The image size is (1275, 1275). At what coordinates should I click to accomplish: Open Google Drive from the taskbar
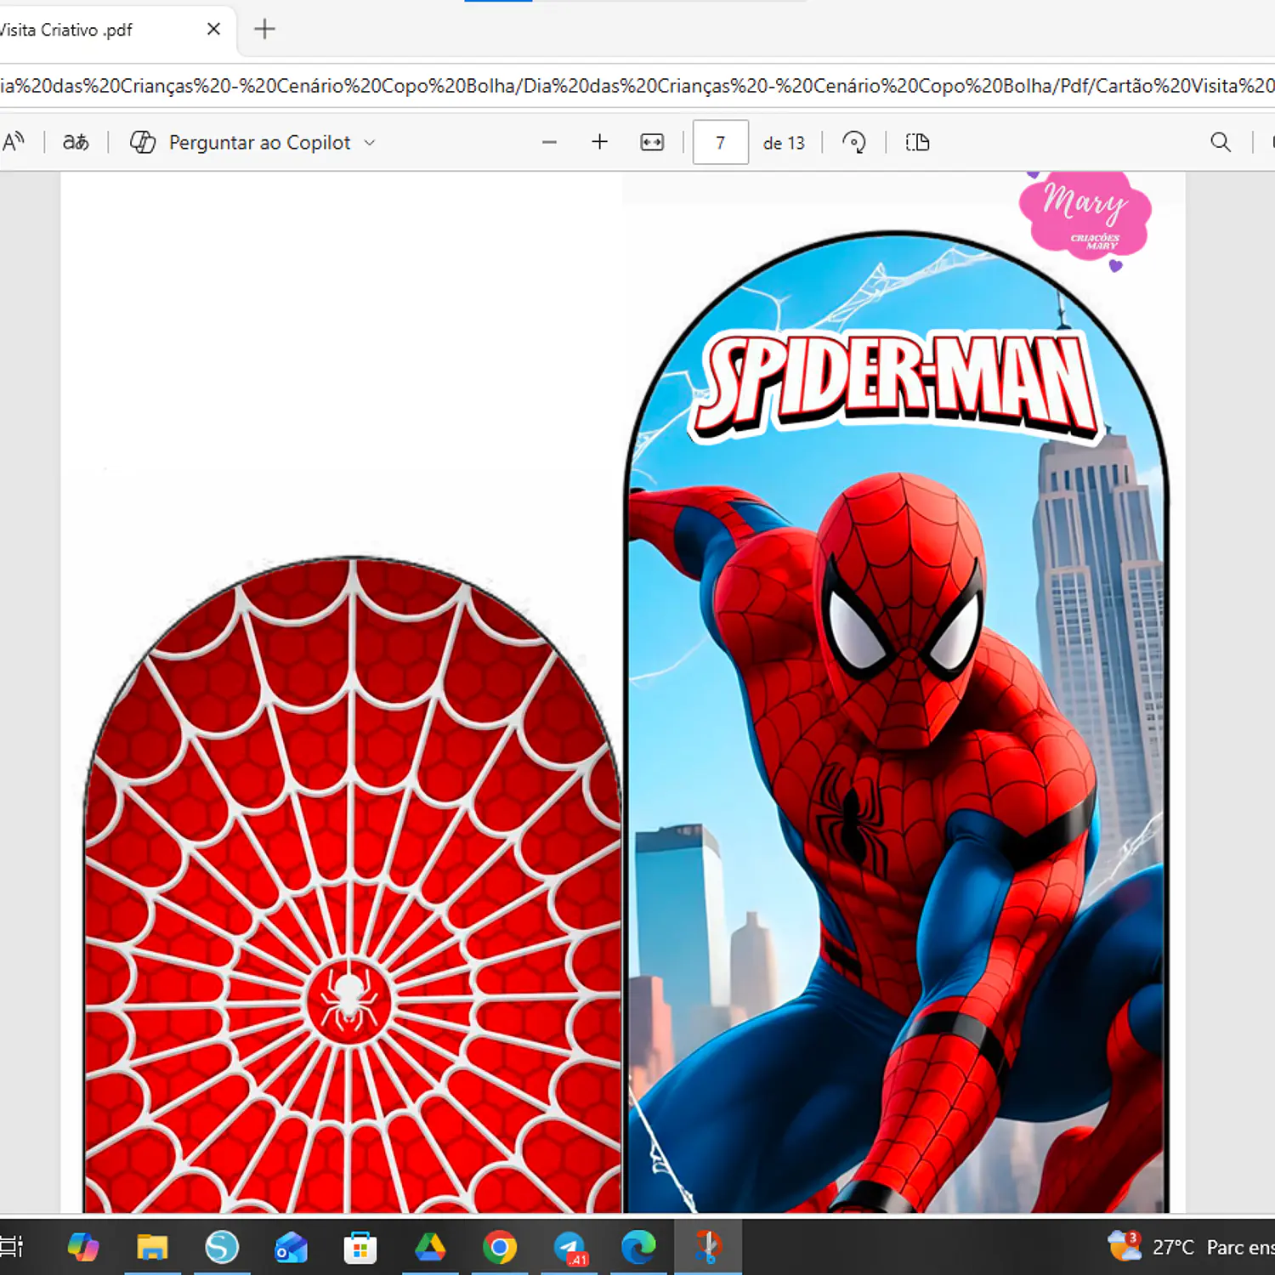click(430, 1247)
